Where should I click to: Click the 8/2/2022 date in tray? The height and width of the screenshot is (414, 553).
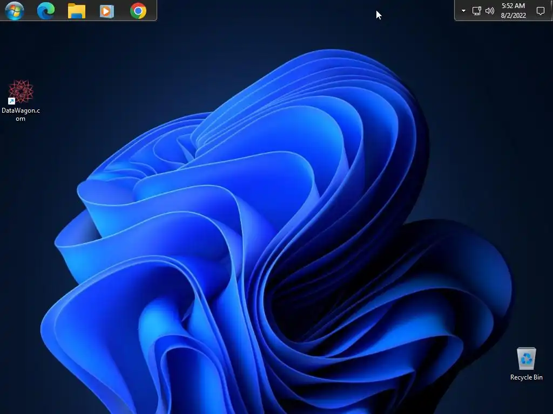tap(513, 16)
